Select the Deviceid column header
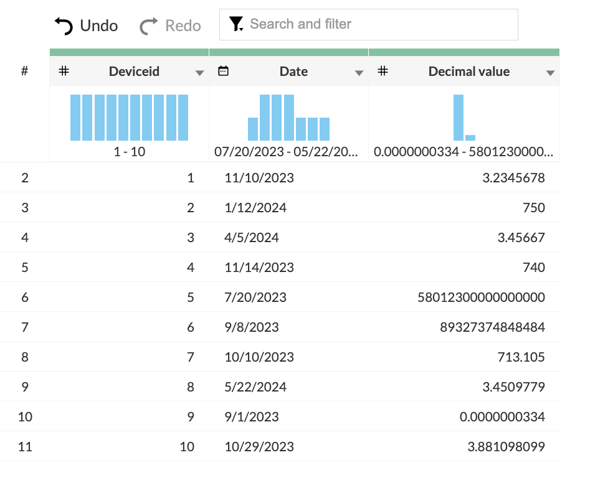613x488 pixels. tap(134, 72)
